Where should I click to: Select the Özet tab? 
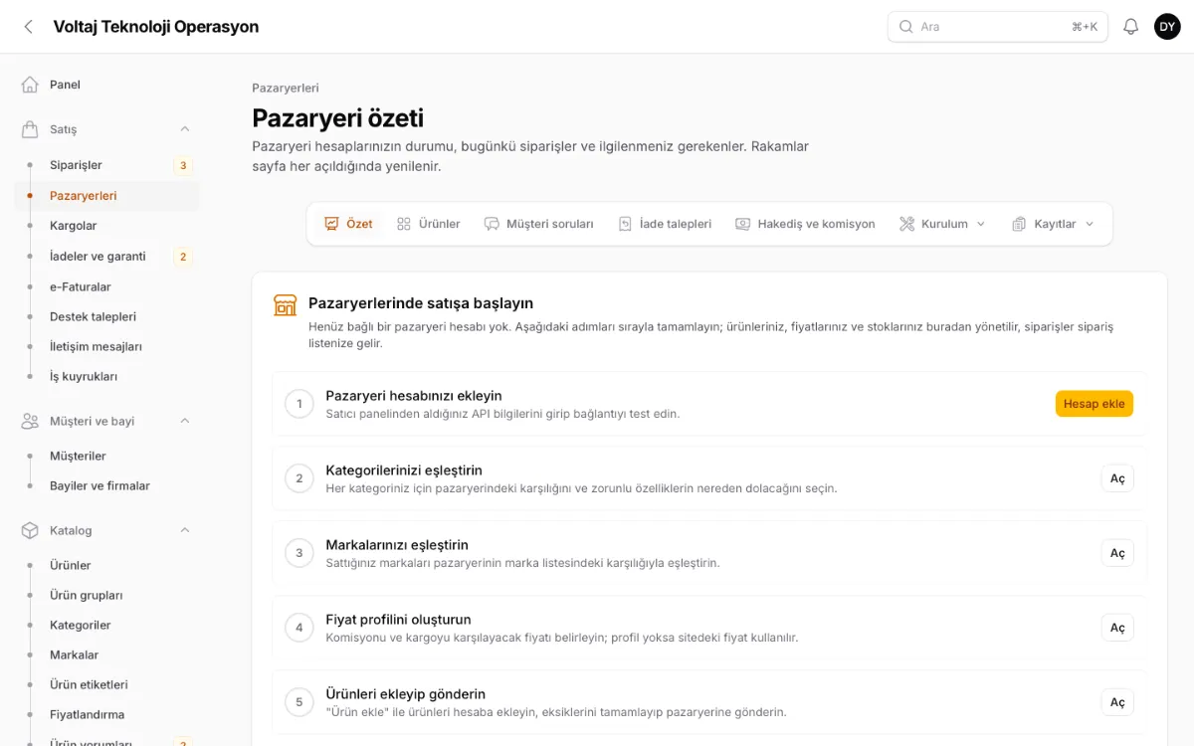[348, 224]
